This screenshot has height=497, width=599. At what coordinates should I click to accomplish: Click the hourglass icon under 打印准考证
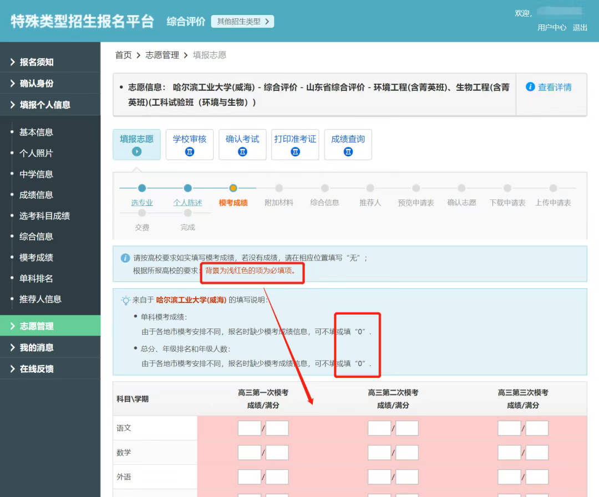coord(295,152)
